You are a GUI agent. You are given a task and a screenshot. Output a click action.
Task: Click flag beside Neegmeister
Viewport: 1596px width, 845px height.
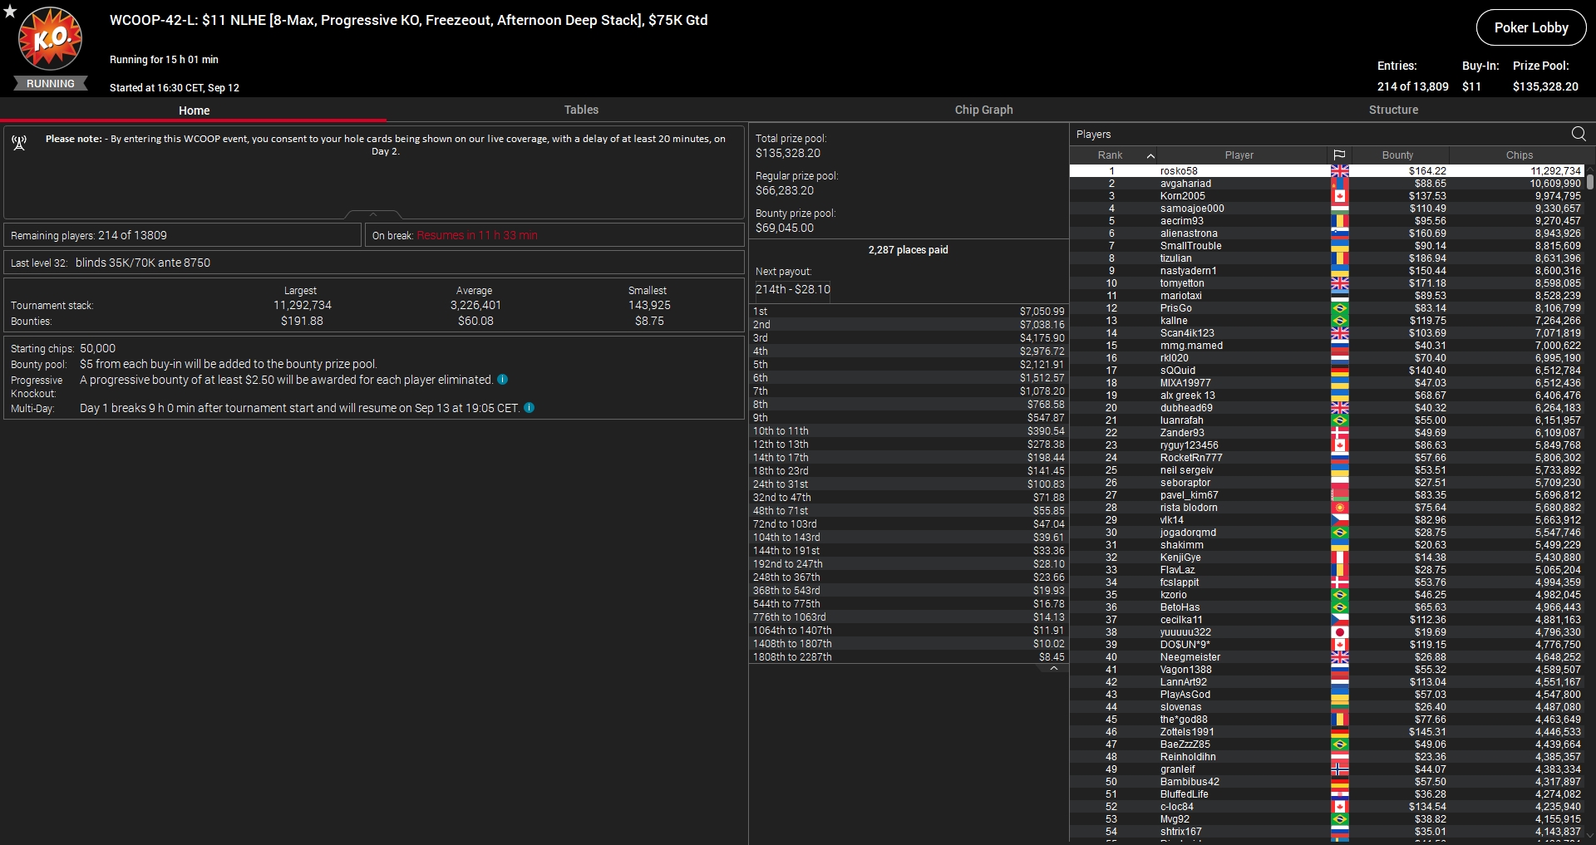click(1339, 657)
